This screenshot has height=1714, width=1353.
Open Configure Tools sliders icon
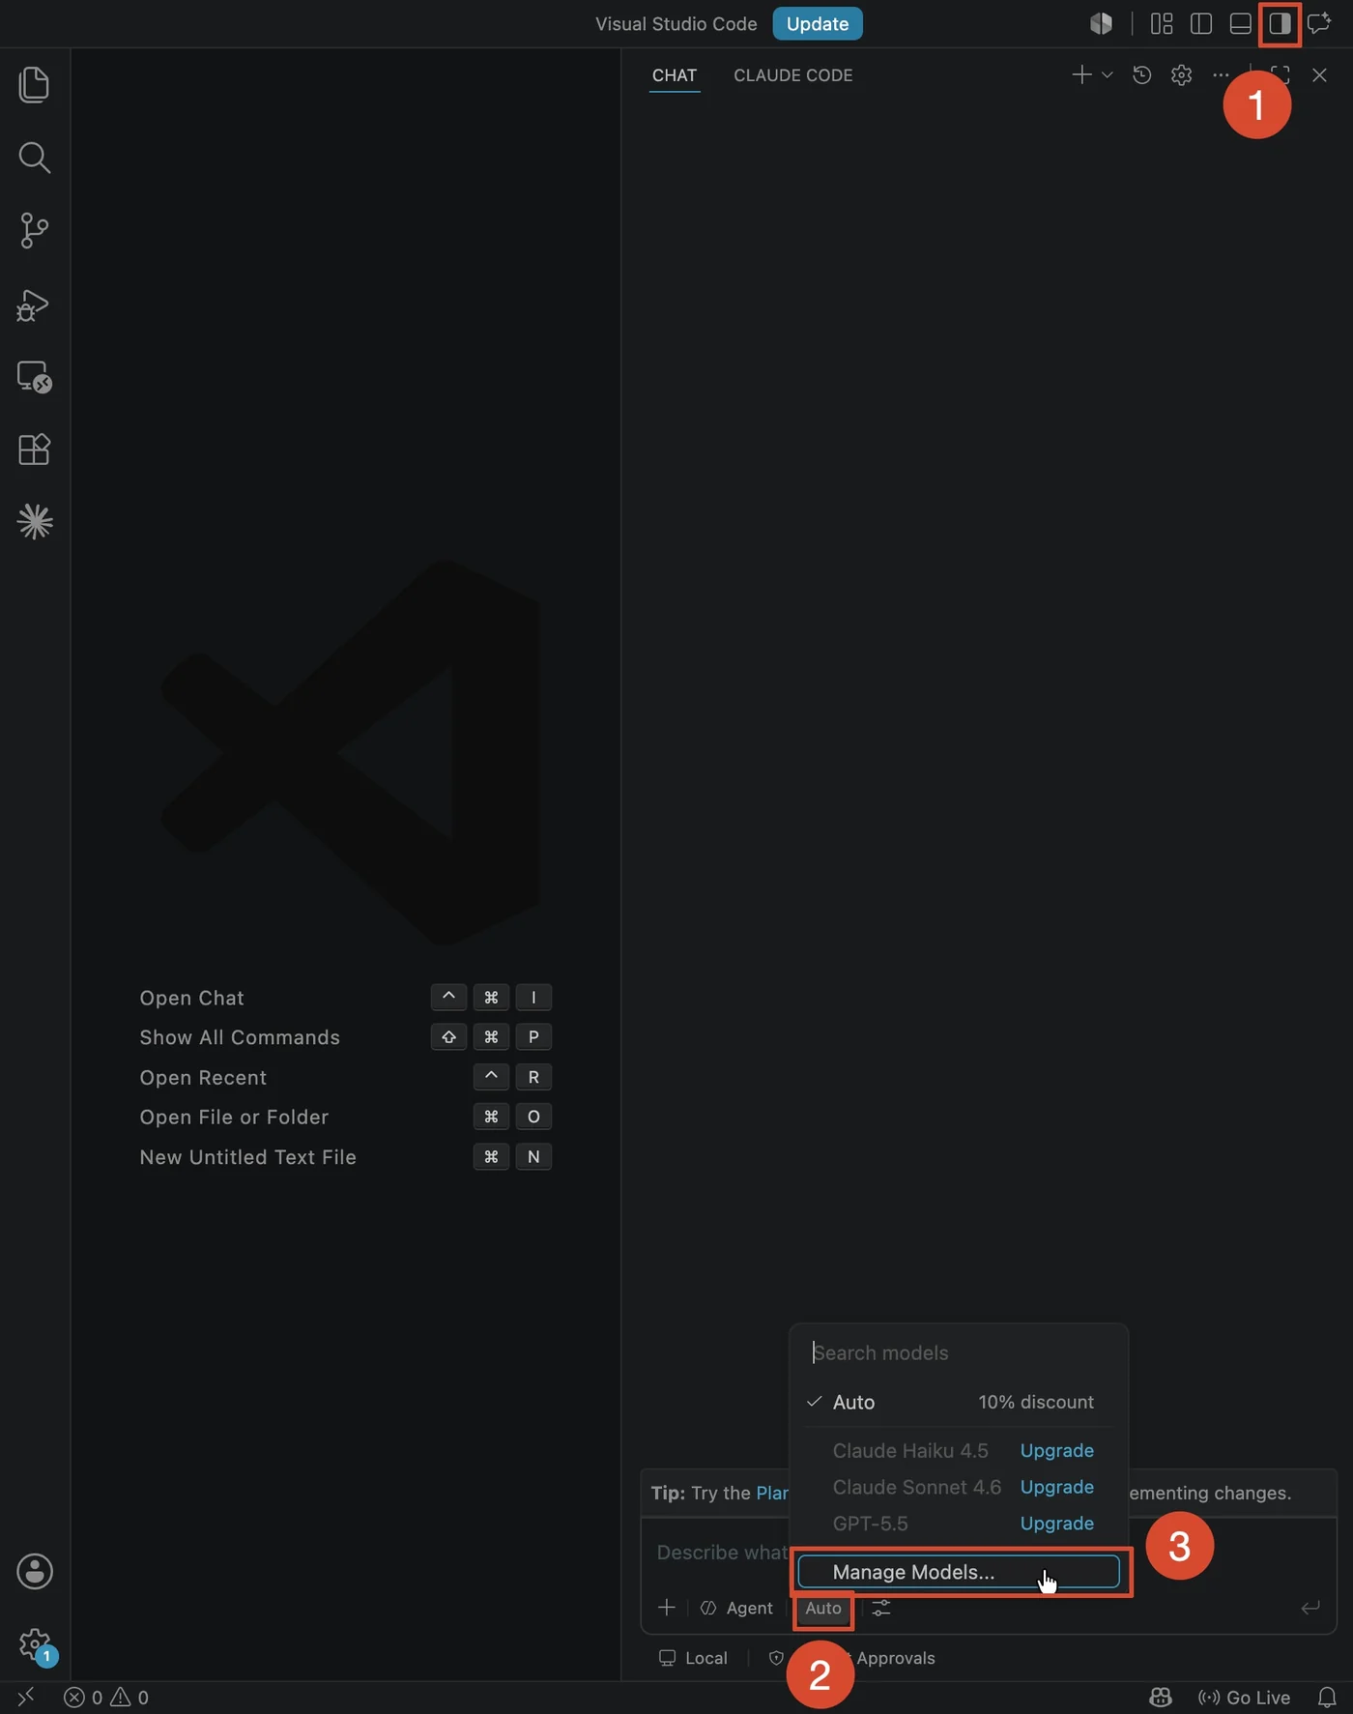pos(881,1608)
